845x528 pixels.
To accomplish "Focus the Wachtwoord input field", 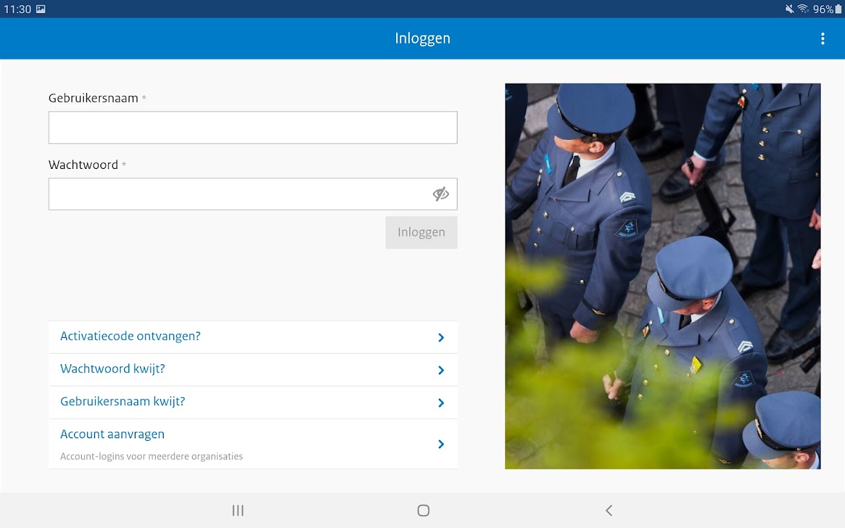I will click(x=253, y=194).
